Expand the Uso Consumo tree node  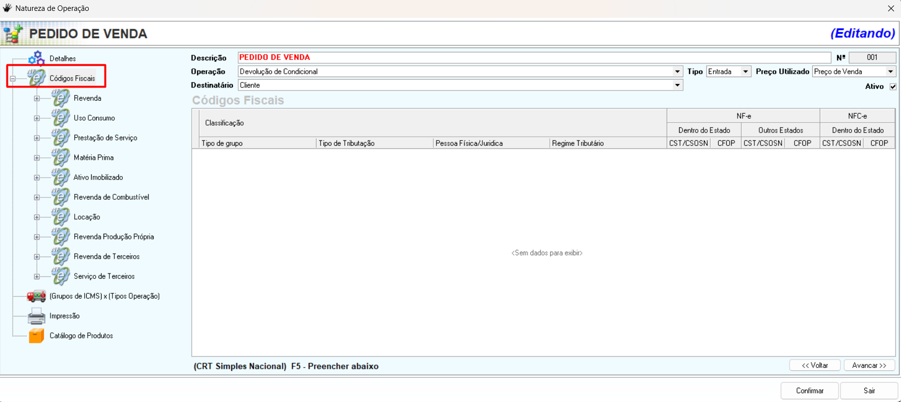coord(37,118)
